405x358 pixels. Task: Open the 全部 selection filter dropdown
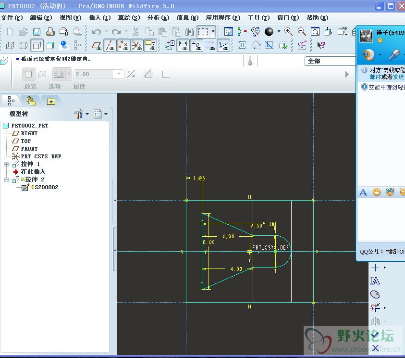(x=330, y=61)
